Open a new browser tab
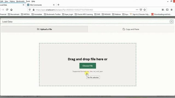This screenshot has height=98, width=175. pyautogui.click(x=58, y=5)
